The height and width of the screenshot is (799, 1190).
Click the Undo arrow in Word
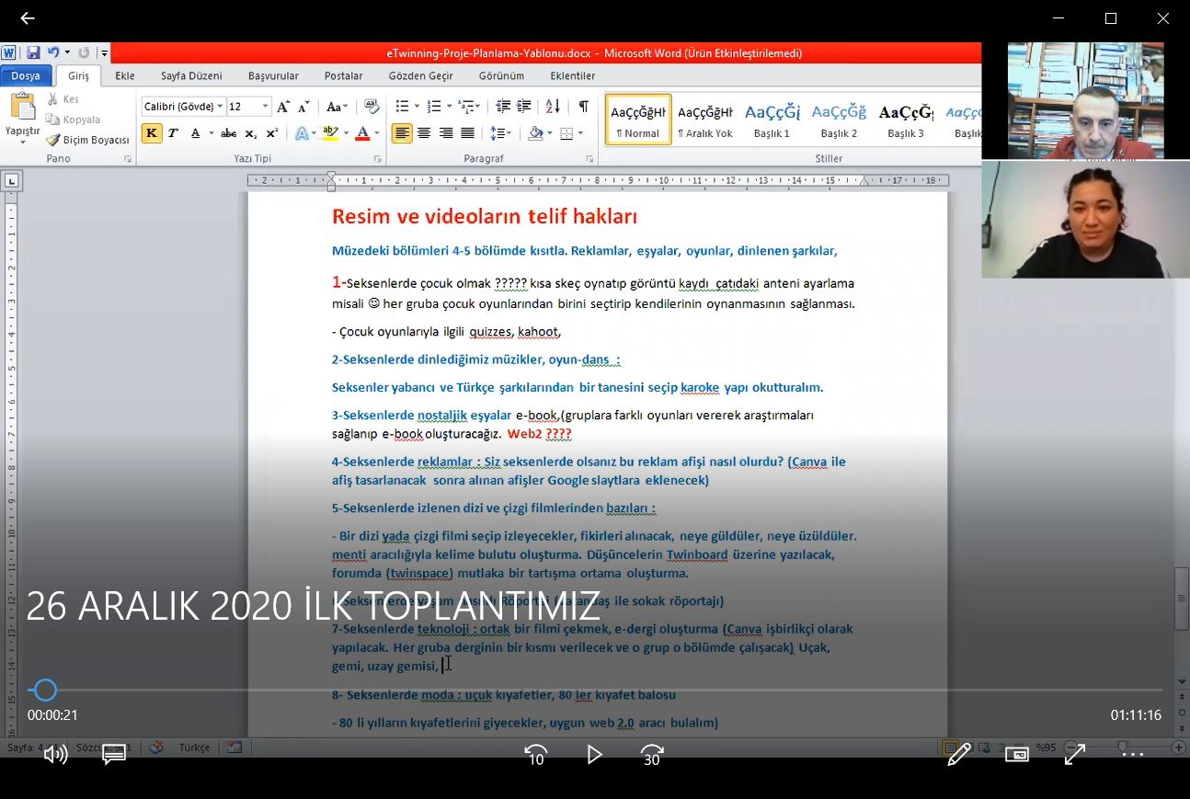click(x=53, y=53)
